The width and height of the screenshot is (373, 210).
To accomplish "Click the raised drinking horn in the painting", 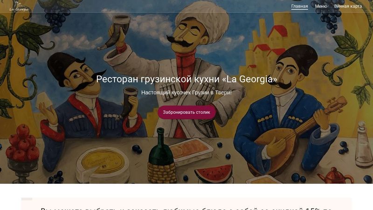I will click(115, 33).
